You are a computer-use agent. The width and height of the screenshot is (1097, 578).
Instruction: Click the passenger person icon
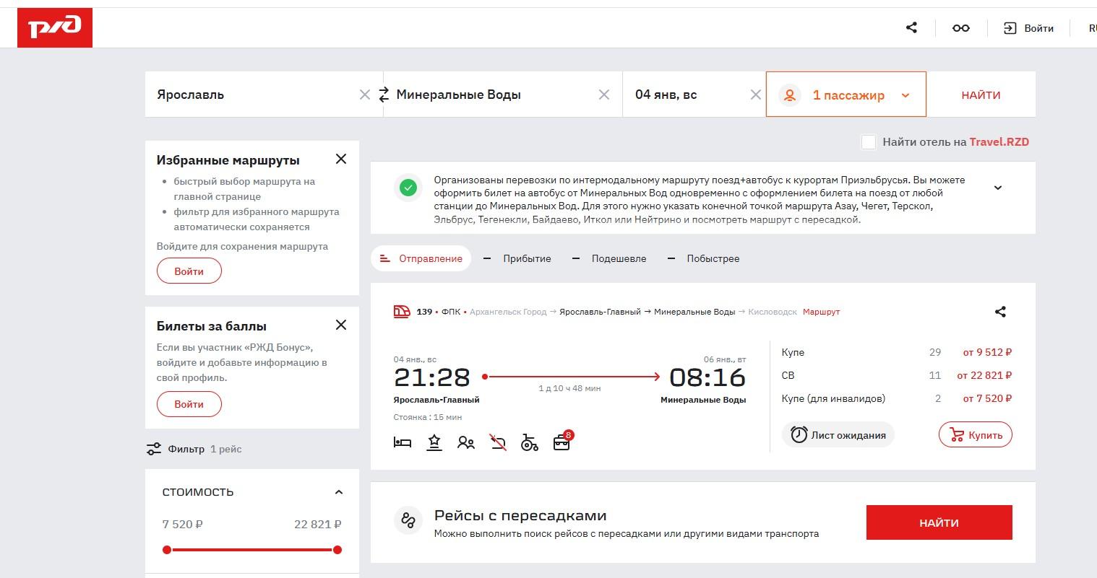[790, 95]
